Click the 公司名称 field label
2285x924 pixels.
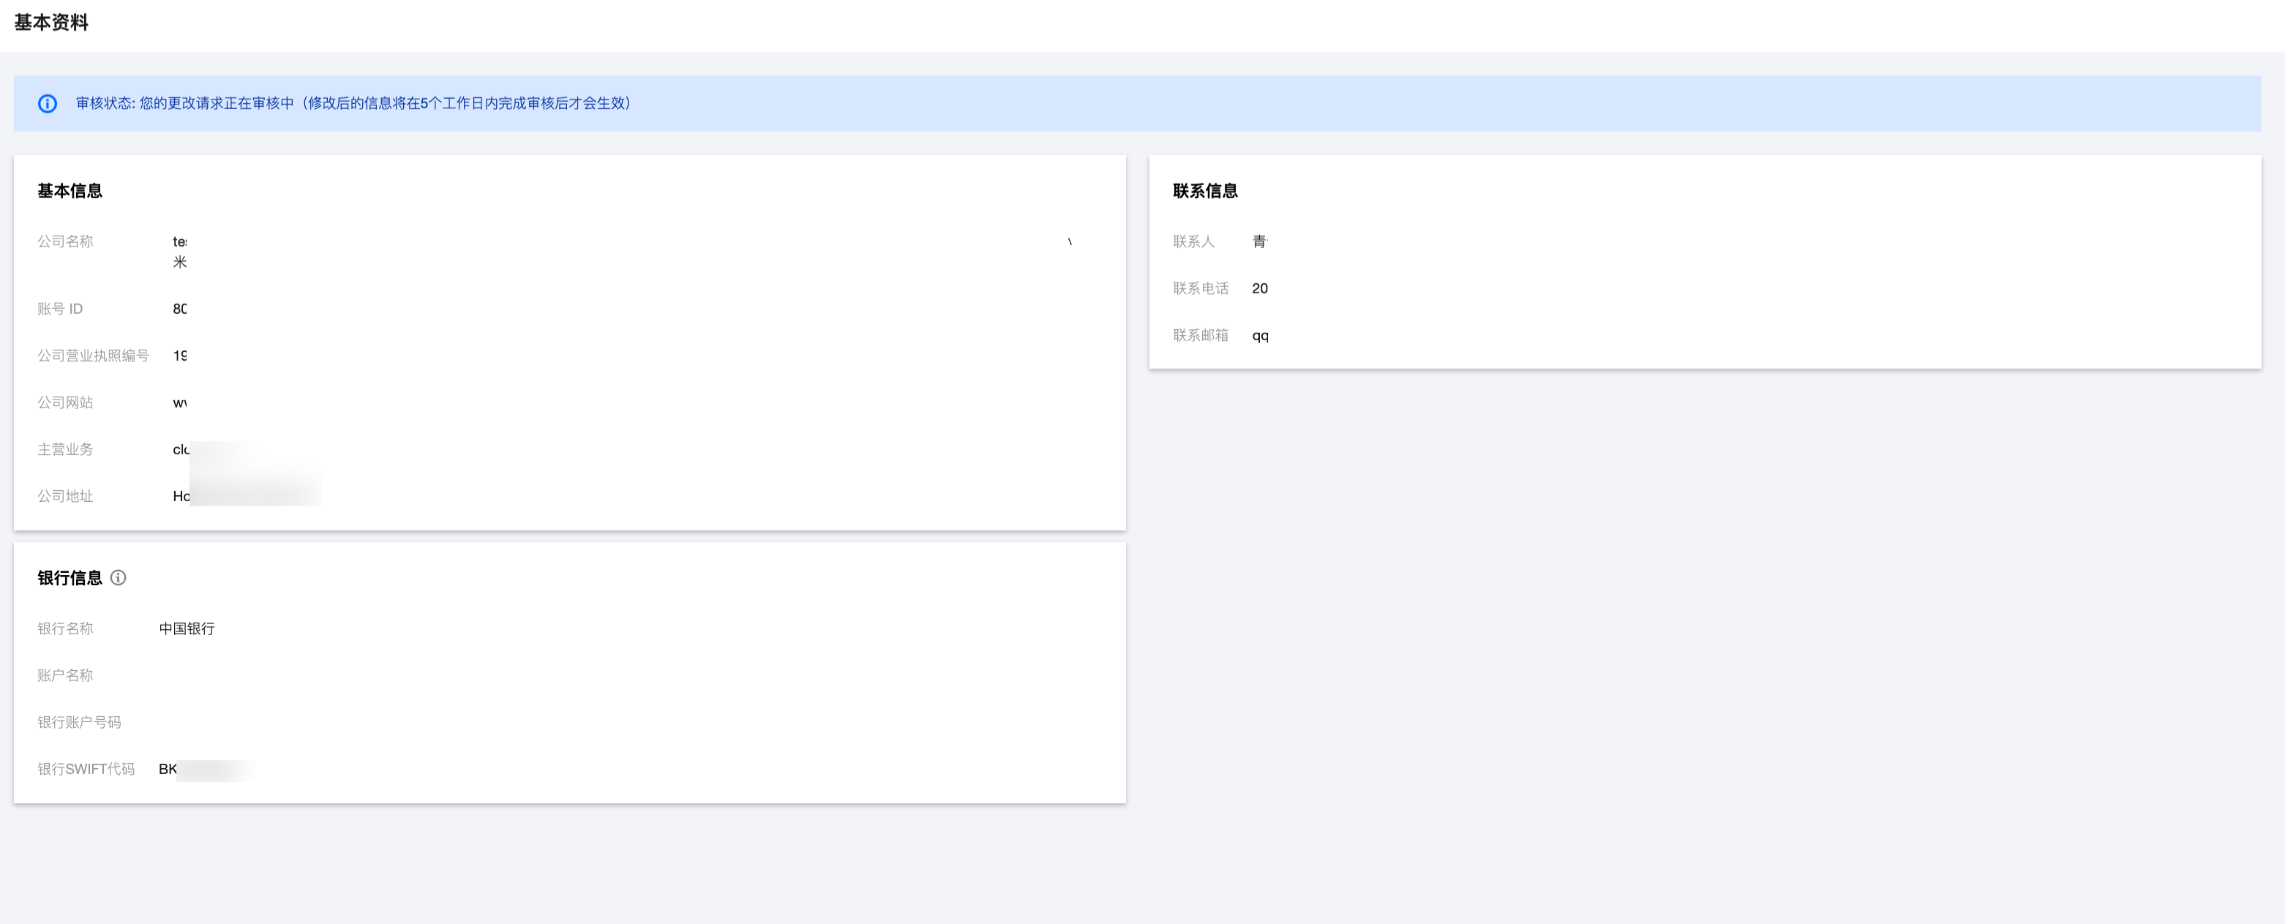pyautogui.click(x=65, y=241)
